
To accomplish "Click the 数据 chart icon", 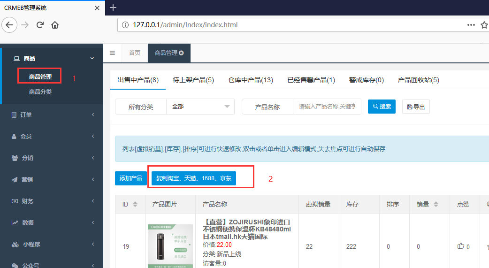I will (15, 222).
